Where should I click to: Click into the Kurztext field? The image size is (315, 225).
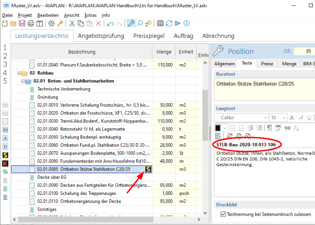265,90
